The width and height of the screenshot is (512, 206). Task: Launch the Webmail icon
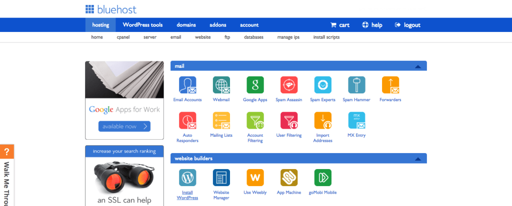pyautogui.click(x=221, y=85)
